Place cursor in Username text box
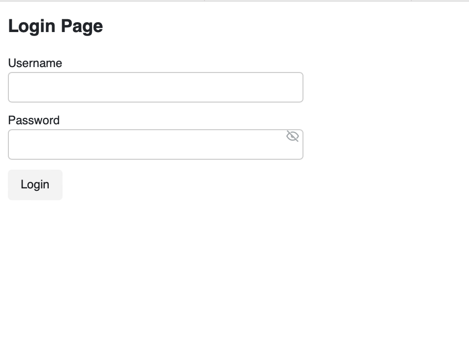This screenshot has height=359, width=469. 155,87
